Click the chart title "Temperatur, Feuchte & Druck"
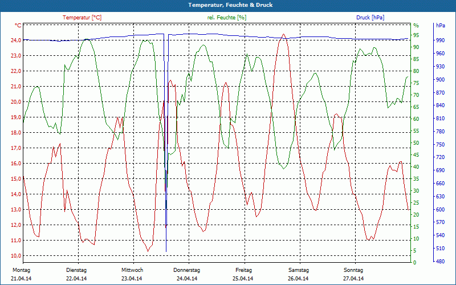 (230, 5)
